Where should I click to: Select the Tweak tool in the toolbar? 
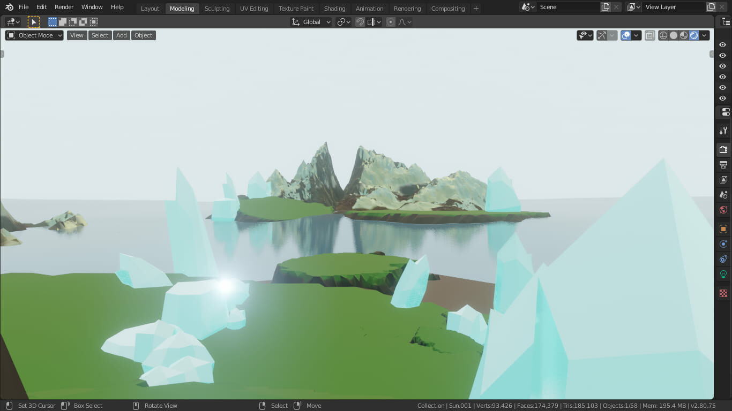pos(34,21)
